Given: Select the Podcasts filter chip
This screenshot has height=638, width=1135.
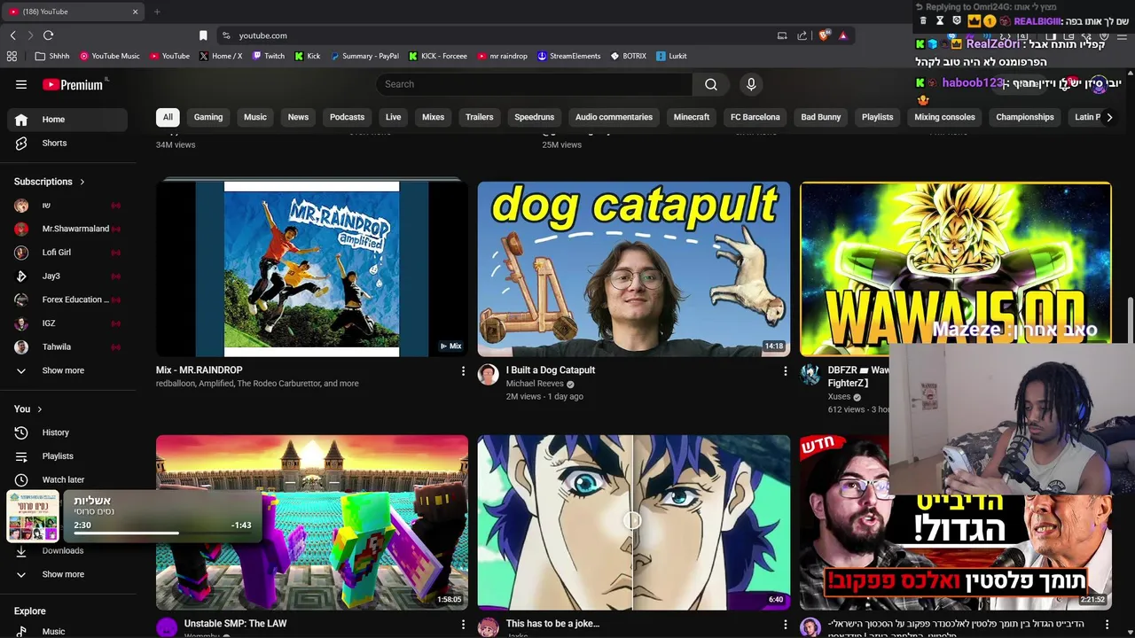Looking at the screenshot, I should click(x=347, y=117).
